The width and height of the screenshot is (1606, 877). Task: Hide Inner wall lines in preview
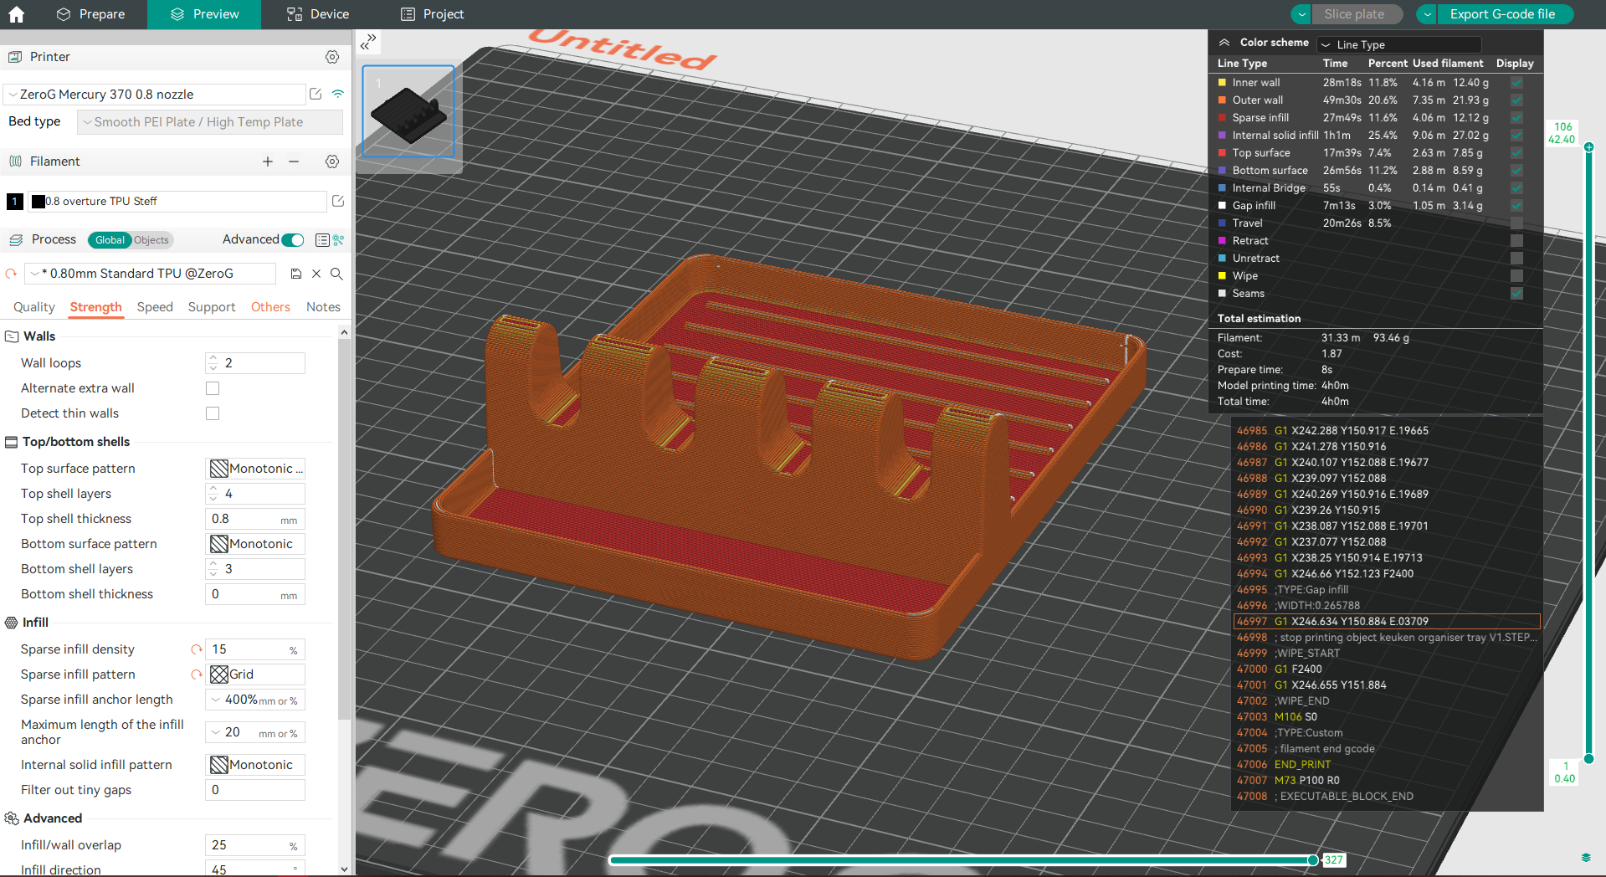click(1516, 83)
